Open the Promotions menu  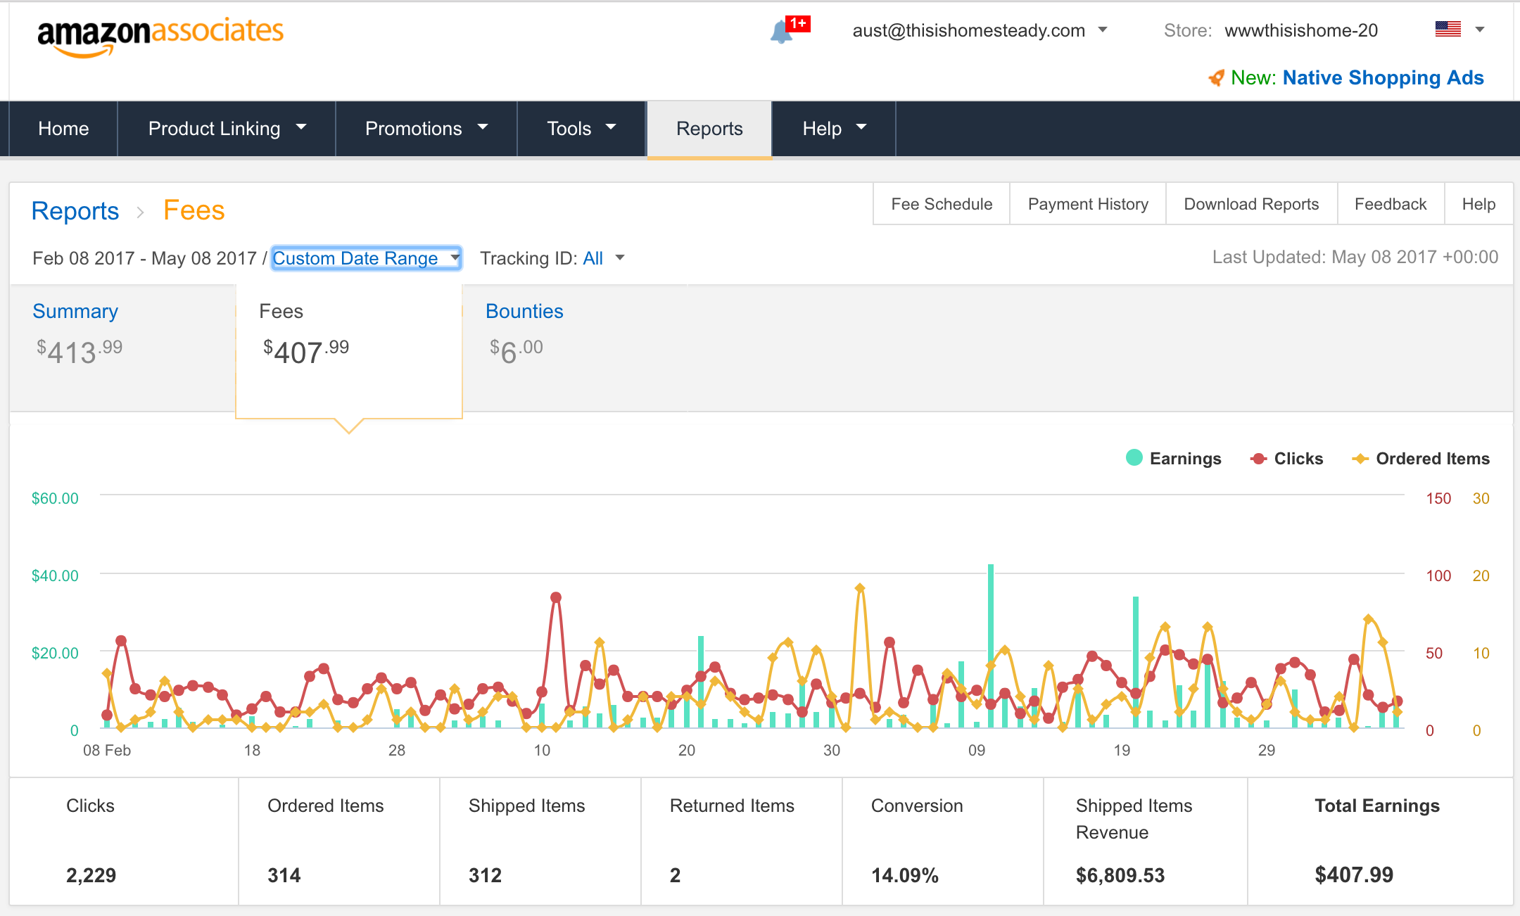[426, 129]
